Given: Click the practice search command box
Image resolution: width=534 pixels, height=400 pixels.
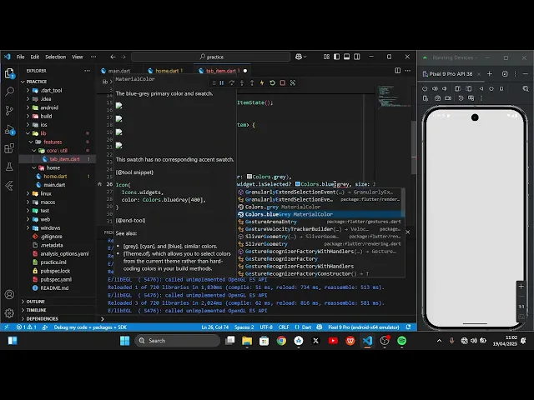Looking at the screenshot, I should (210, 57).
